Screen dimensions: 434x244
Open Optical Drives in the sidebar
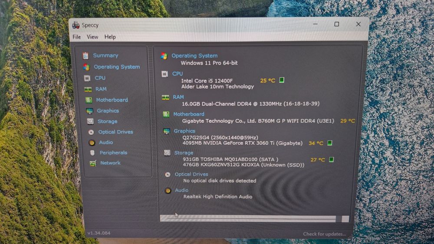pos(116,132)
